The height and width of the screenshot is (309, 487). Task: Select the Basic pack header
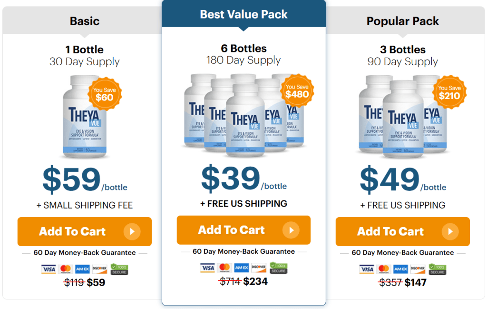click(84, 21)
